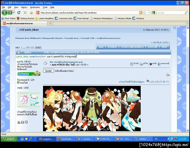Viewport: 190px width, 148px height.
Task: Open the View menu
Action: 16,7
